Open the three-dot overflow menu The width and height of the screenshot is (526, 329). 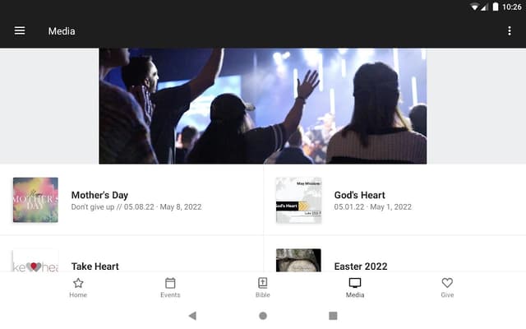[510, 31]
